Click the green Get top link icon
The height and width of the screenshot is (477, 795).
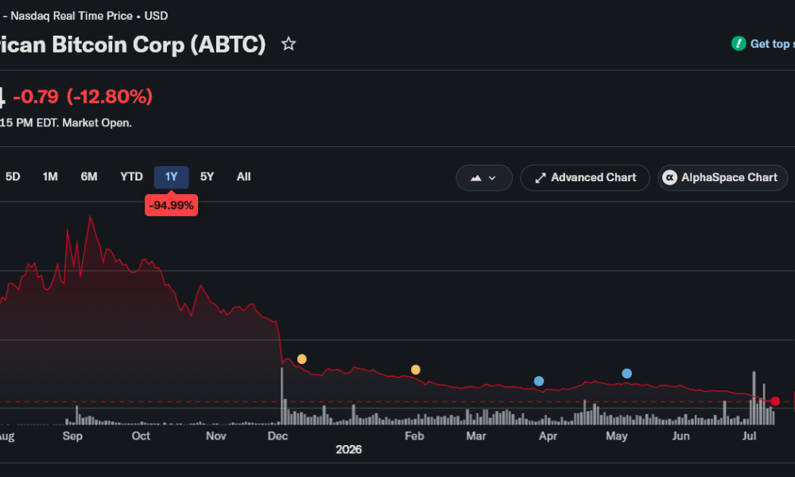(739, 44)
